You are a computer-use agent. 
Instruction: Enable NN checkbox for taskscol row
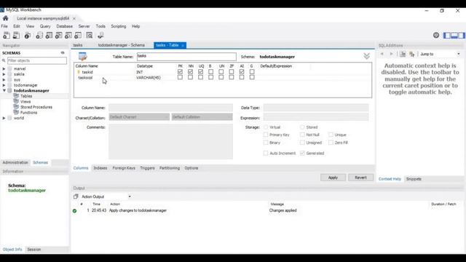pos(190,77)
